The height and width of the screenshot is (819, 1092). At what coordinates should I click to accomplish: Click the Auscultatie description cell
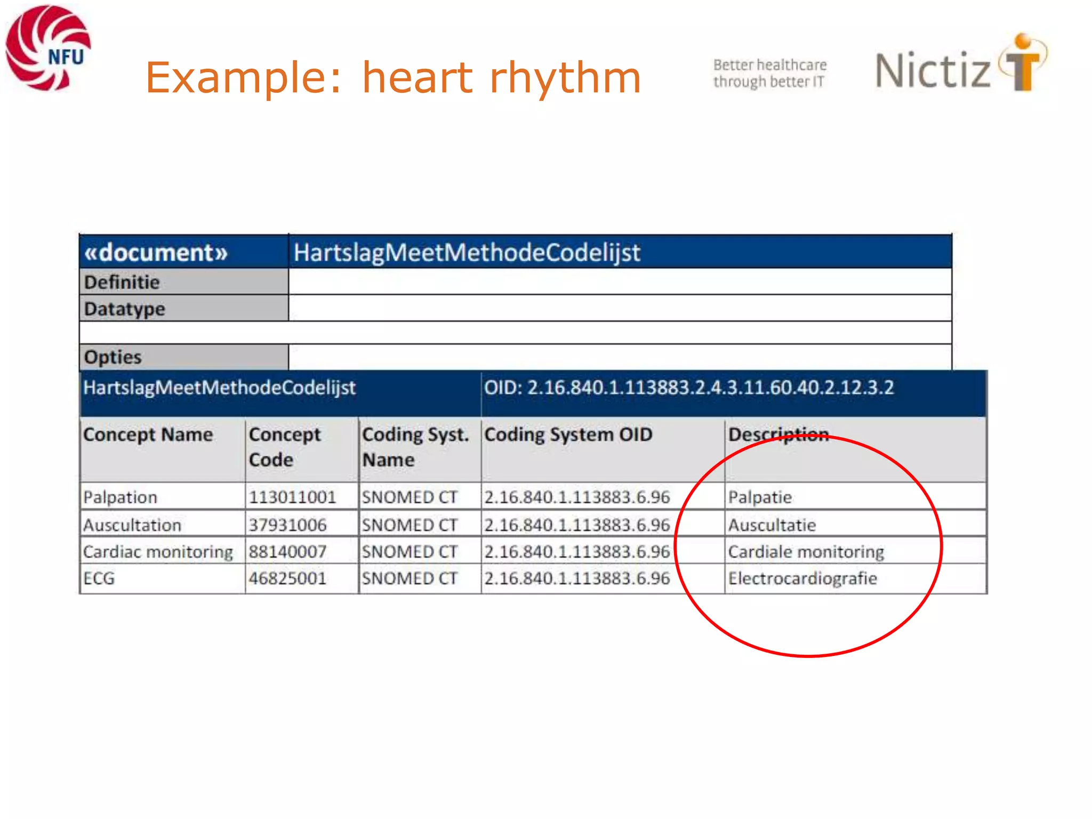(x=856, y=524)
